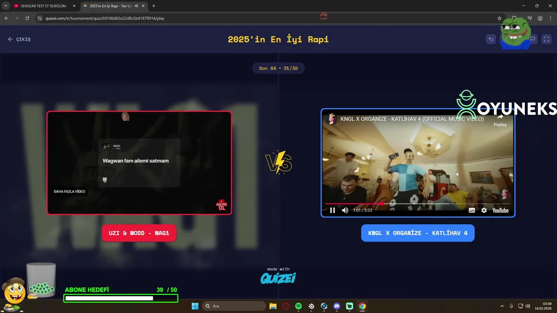Bookmark this page with the star icon

500,18
